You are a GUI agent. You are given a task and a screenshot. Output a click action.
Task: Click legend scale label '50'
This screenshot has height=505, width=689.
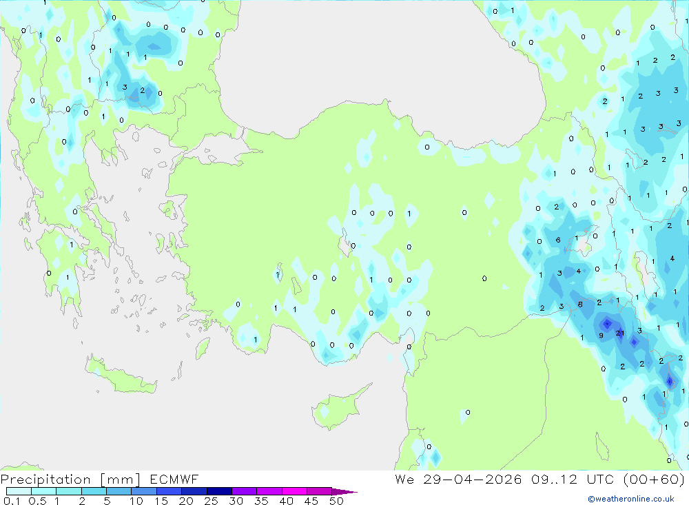pyautogui.click(x=337, y=501)
